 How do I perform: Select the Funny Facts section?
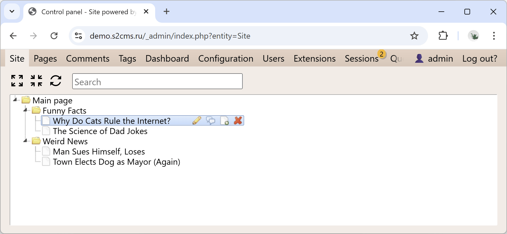[65, 110]
